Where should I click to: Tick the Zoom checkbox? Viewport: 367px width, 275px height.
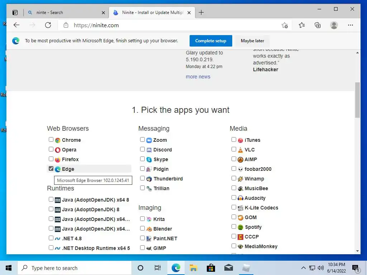(142, 140)
